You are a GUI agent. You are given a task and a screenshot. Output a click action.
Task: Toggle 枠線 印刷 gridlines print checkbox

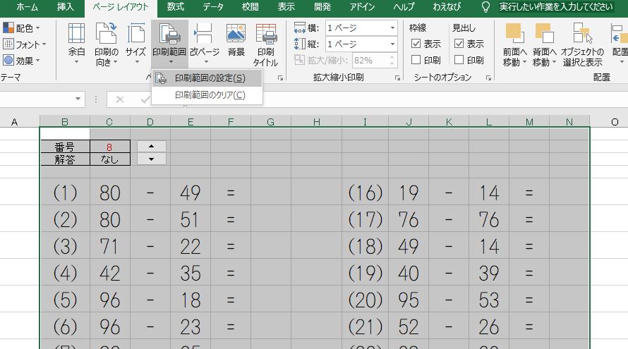(x=416, y=60)
